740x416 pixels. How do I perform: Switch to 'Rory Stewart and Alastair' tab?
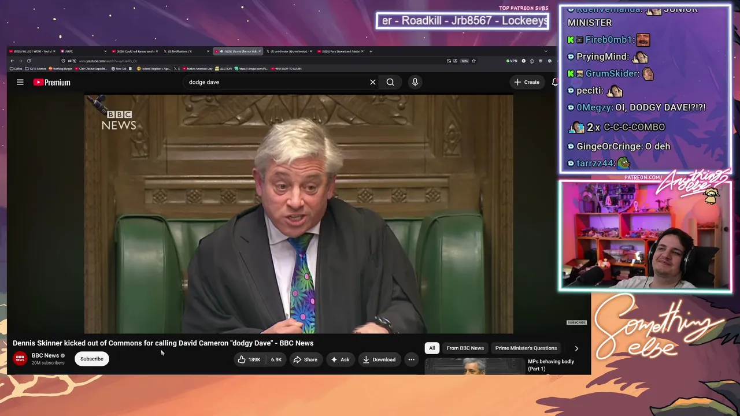341,51
